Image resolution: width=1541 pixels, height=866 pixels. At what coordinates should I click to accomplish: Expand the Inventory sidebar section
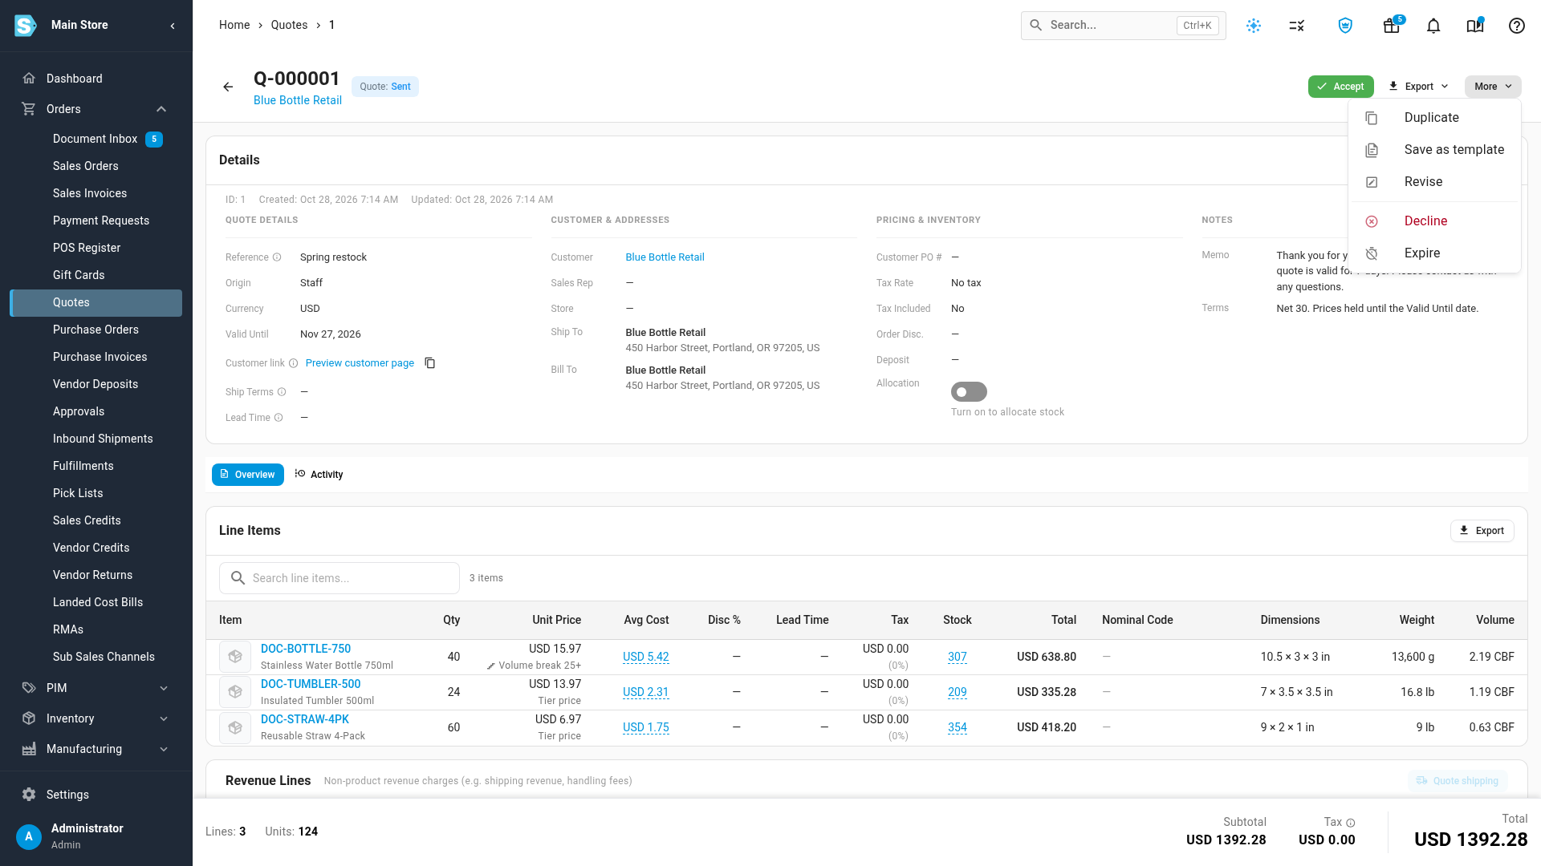164,718
